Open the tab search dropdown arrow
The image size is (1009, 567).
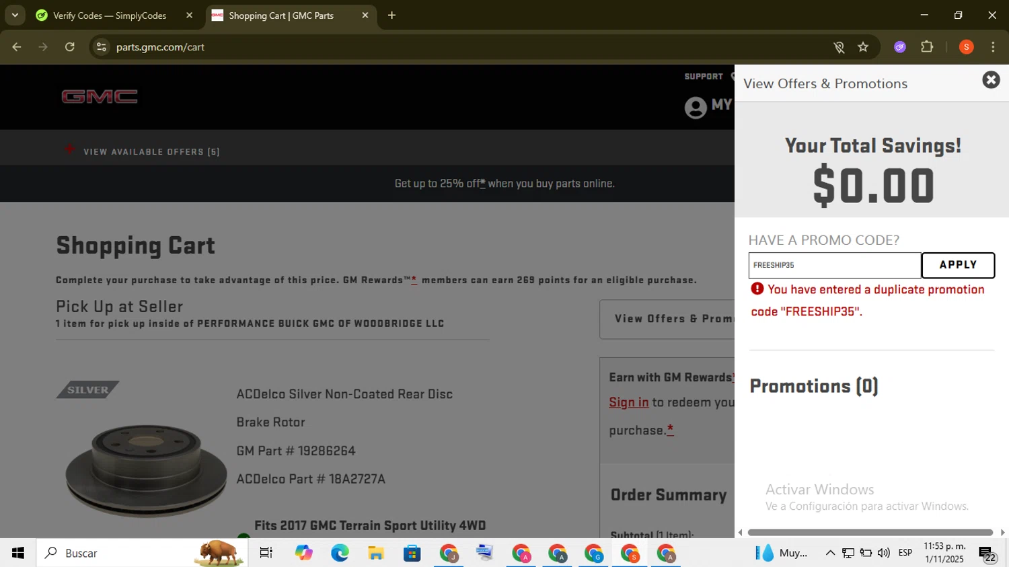[x=15, y=15]
